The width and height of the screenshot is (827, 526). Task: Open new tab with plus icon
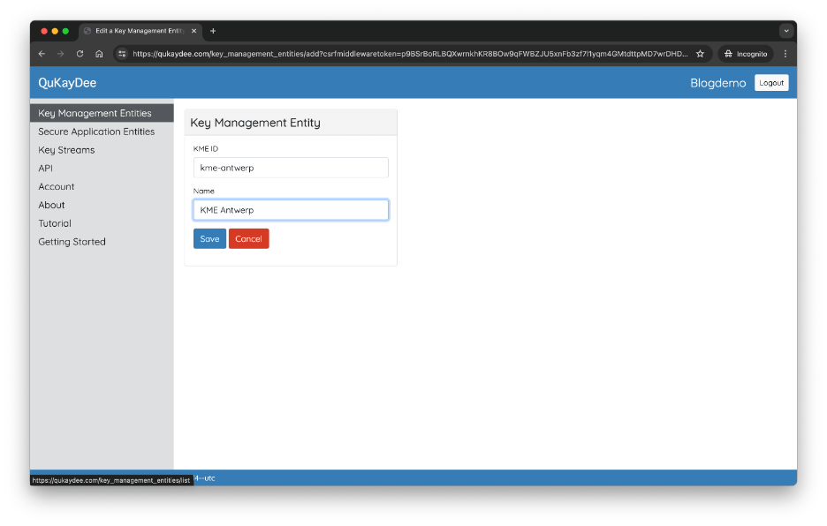point(213,31)
